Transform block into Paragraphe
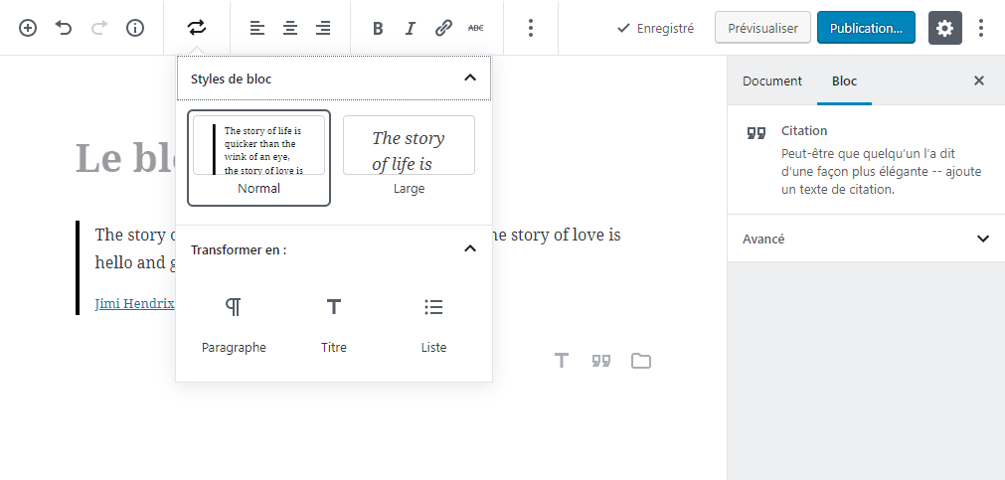The width and height of the screenshot is (1005, 480). click(x=234, y=324)
